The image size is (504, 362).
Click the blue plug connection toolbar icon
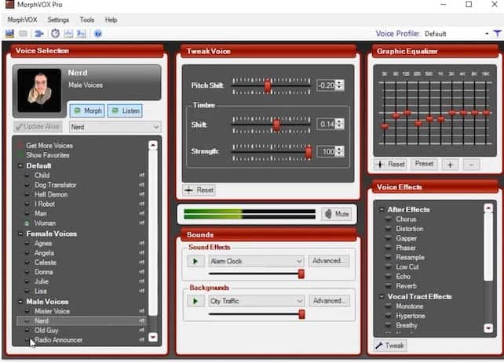point(39,34)
